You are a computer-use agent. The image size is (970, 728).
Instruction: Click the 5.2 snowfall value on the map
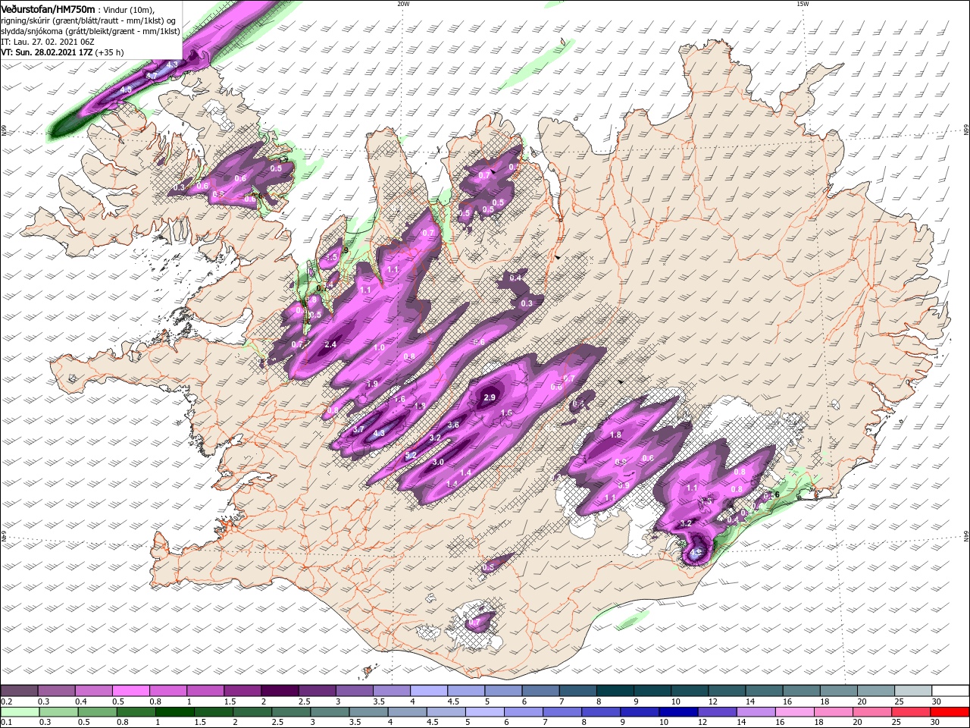click(x=411, y=455)
